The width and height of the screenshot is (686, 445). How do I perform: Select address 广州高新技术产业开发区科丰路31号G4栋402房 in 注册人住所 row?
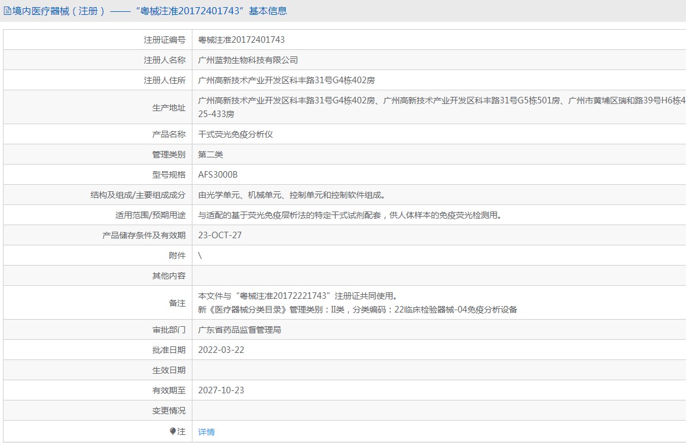click(x=286, y=80)
